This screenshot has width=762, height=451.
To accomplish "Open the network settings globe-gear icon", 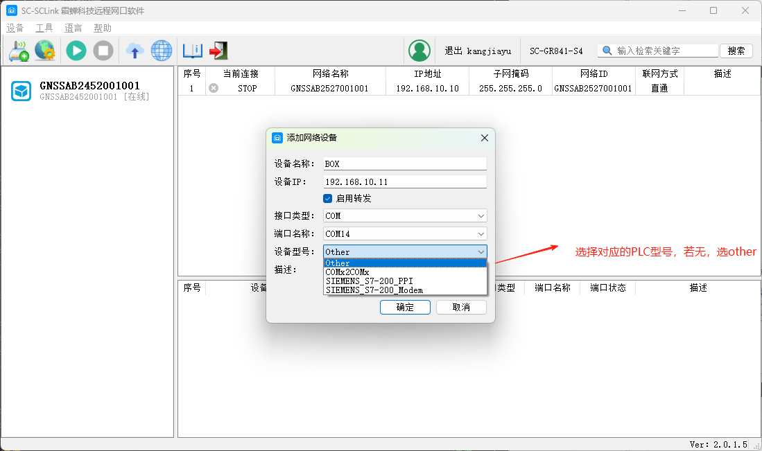I will click(45, 51).
